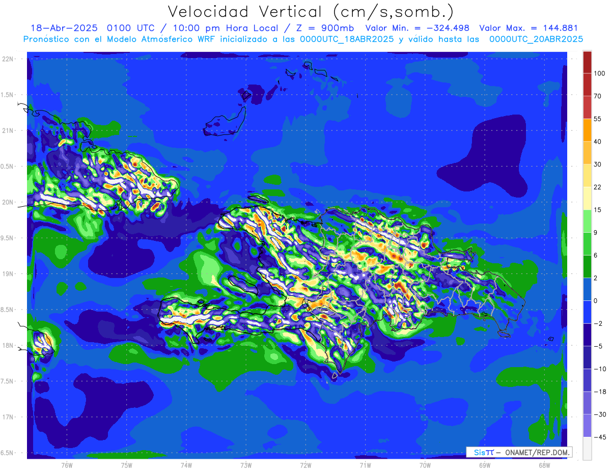Click the latitude label '17N'
Viewport: 611px width, 472px height.
[8, 418]
